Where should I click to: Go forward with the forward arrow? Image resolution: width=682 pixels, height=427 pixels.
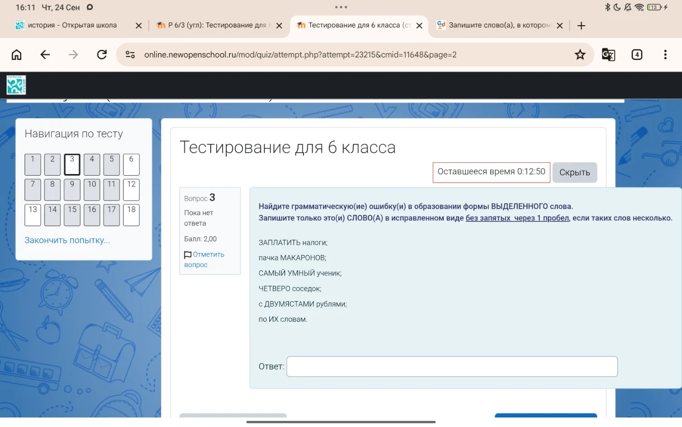[73, 54]
